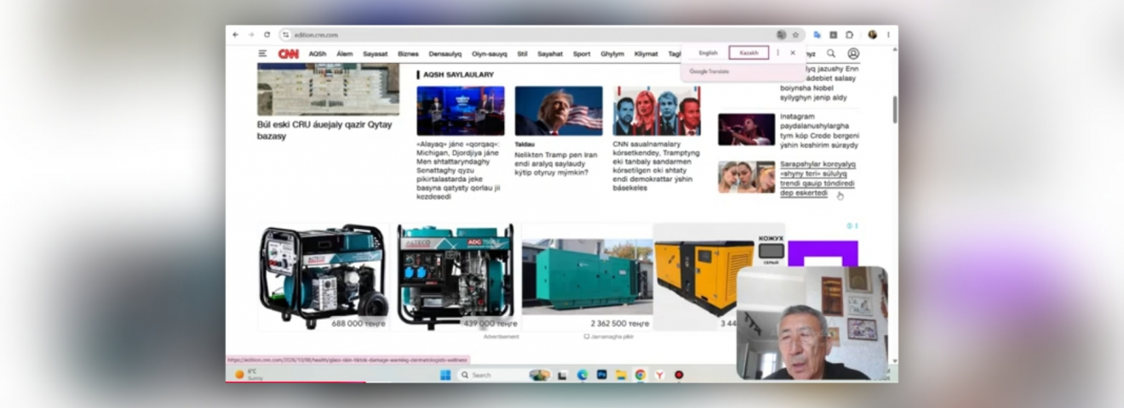The image size is (1124, 408).
Task: Click the old airfield article image
Action: pyautogui.click(x=328, y=89)
